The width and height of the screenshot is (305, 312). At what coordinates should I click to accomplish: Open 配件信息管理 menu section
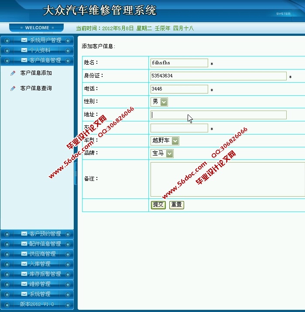[x=37, y=244]
